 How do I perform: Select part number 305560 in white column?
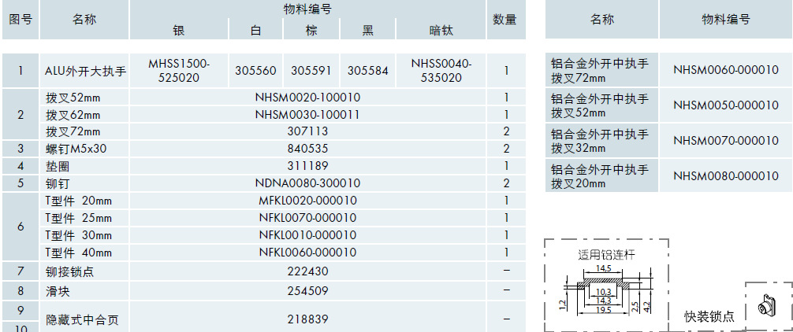(255, 71)
